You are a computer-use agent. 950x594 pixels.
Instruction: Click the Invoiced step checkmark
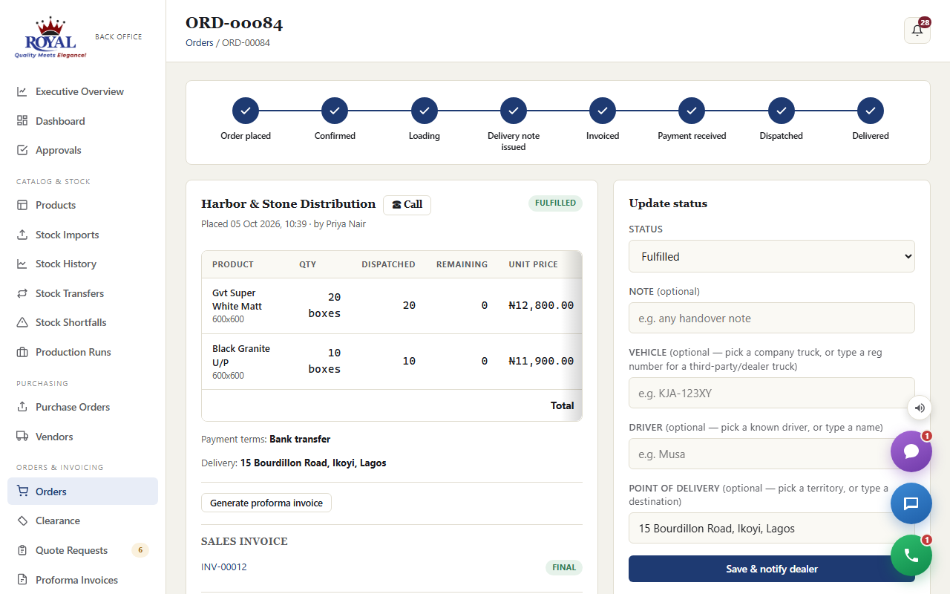(x=603, y=111)
